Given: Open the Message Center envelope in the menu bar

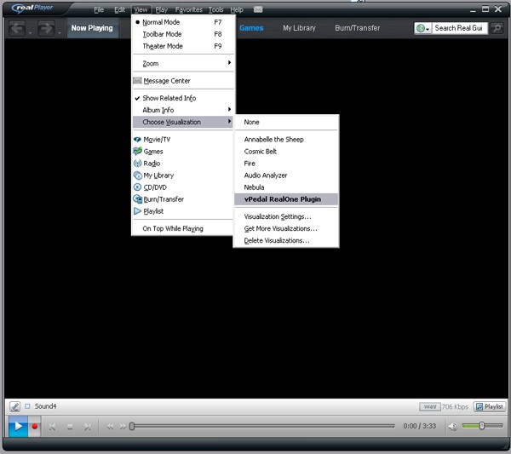Looking at the screenshot, I should [258, 9].
